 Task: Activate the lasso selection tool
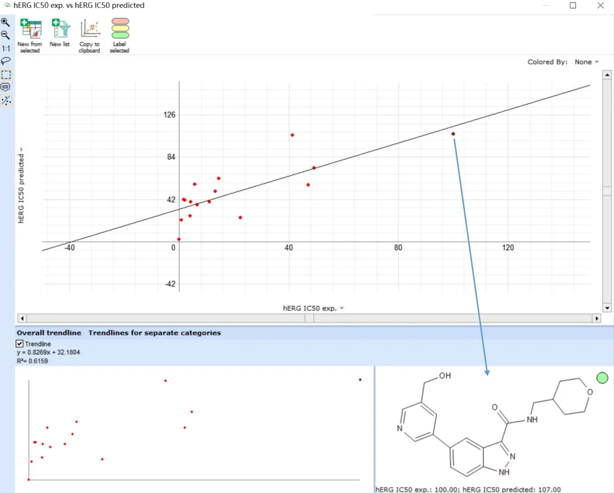(x=6, y=61)
